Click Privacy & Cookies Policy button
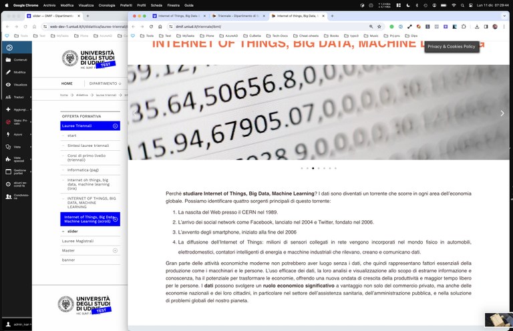The image size is (513, 331). point(452,47)
